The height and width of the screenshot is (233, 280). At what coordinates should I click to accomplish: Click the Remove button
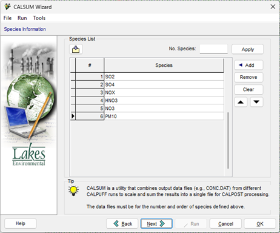tap(248, 77)
